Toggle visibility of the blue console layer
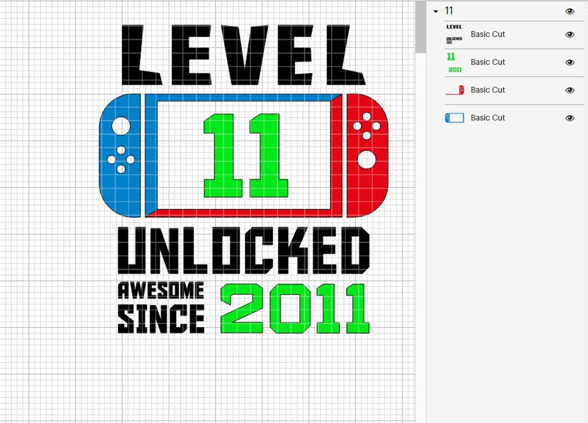Image resolution: width=588 pixels, height=423 pixels. coord(570,117)
